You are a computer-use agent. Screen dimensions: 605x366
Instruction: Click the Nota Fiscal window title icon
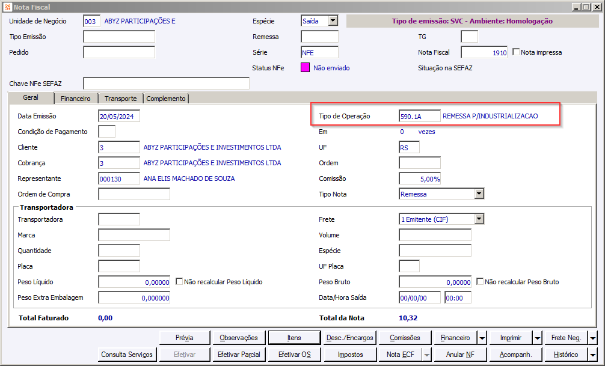click(x=8, y=7)
